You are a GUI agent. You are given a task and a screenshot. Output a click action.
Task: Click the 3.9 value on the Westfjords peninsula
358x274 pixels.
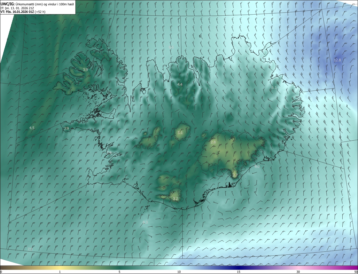[x=85, y=69]
